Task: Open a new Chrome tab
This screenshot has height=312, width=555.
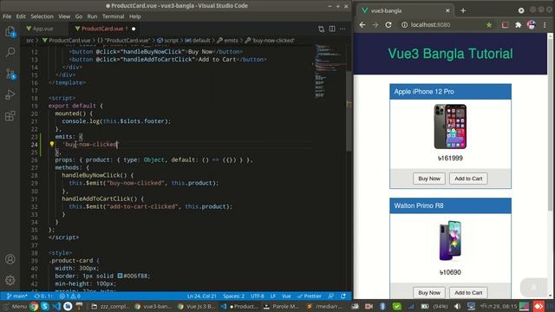Action: (463, 10)
